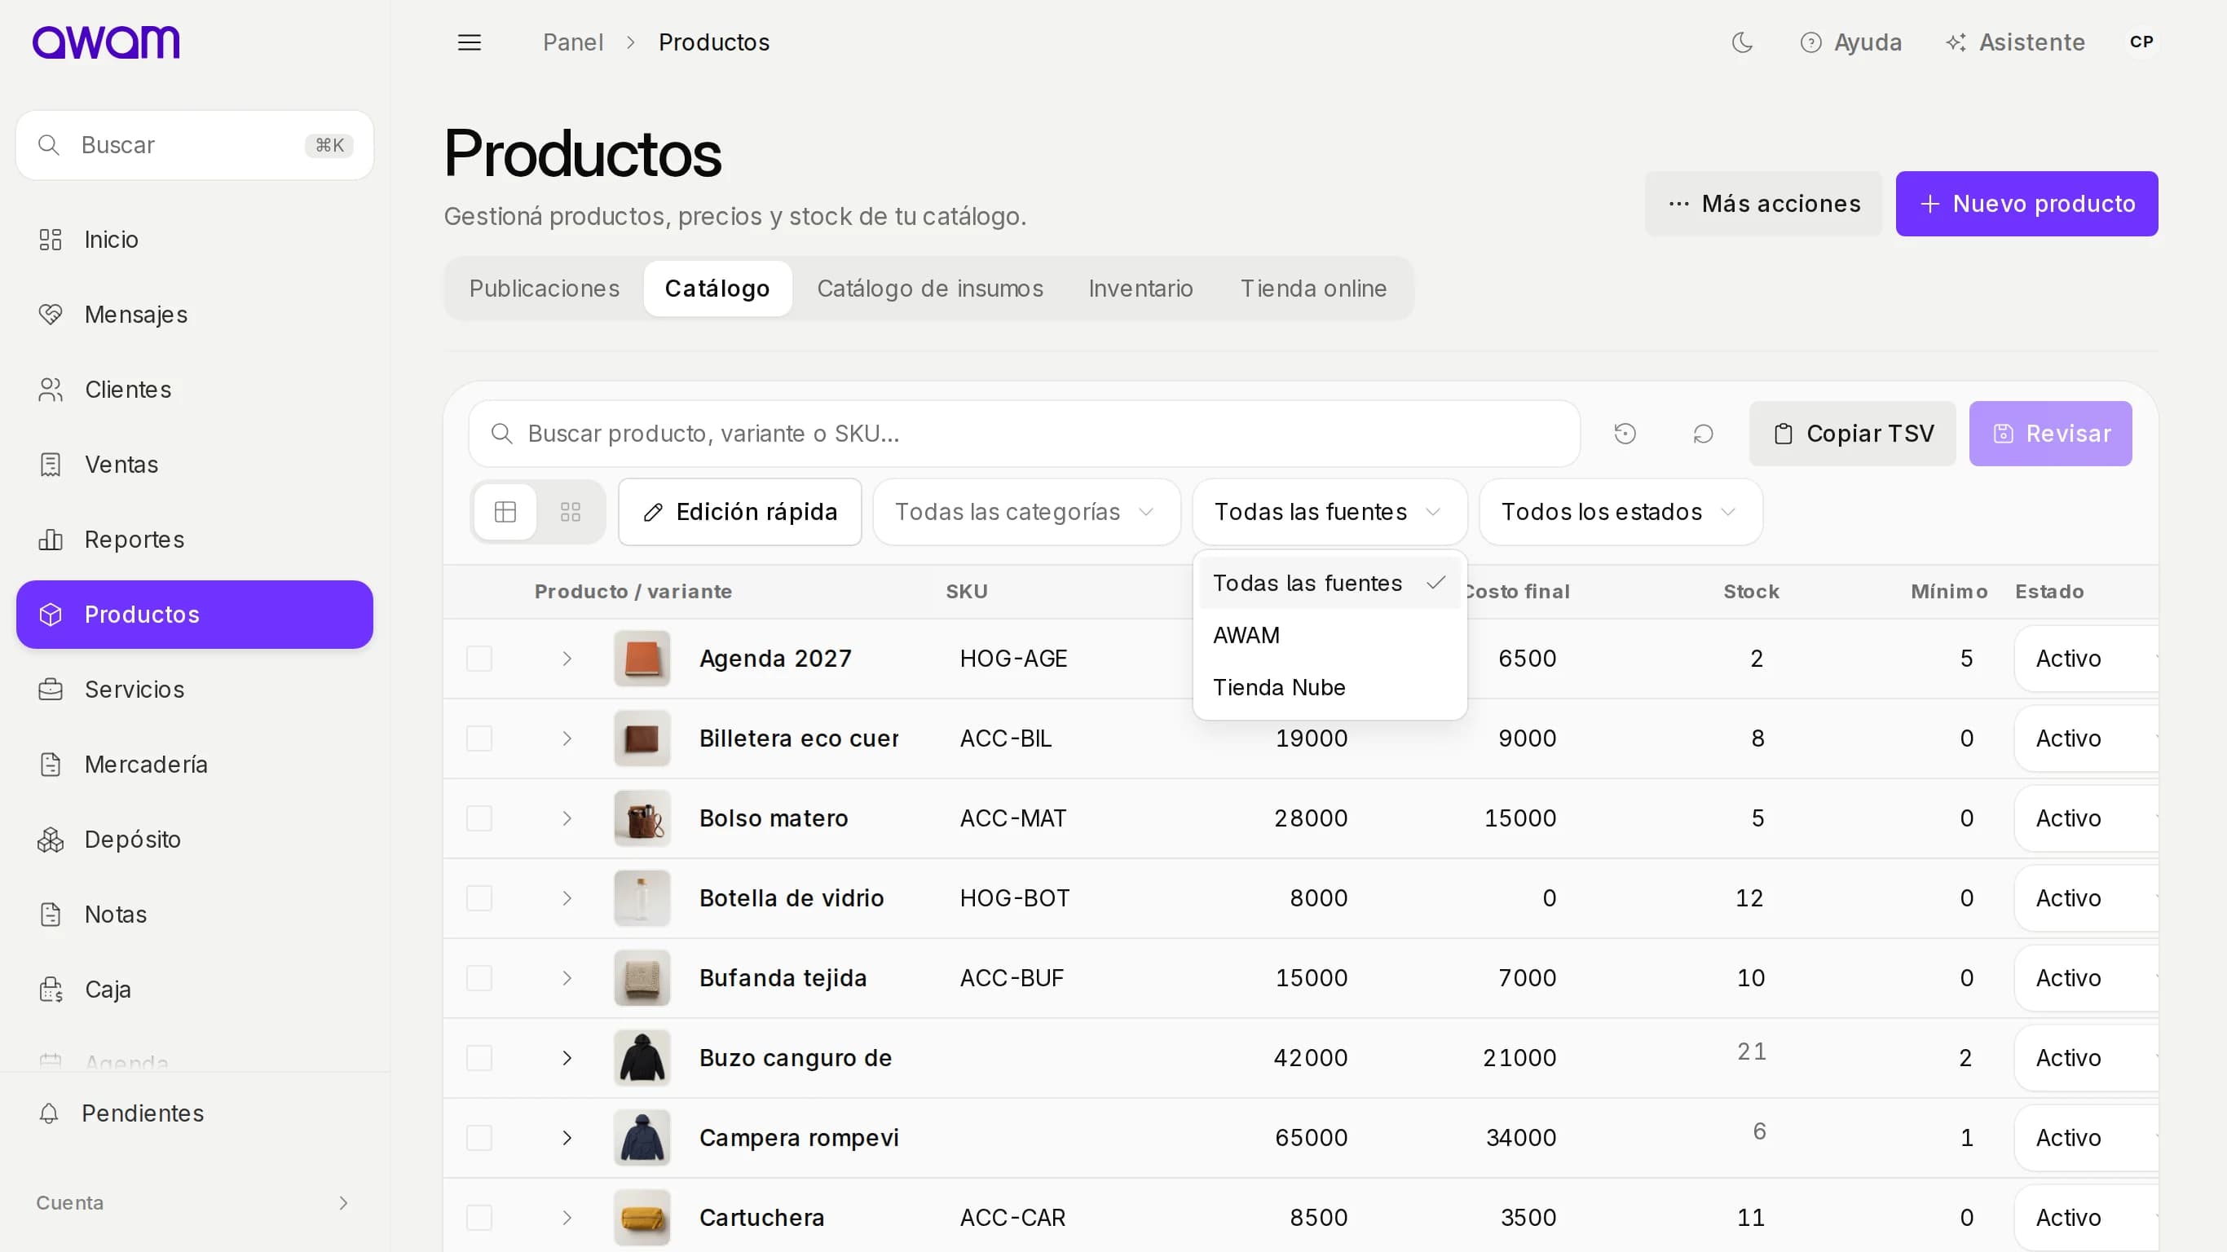The width and height of the screenshot is (2227, 1252).
Task: Check the Bufanda tejida row checkbox
Action: coord(479,978)
